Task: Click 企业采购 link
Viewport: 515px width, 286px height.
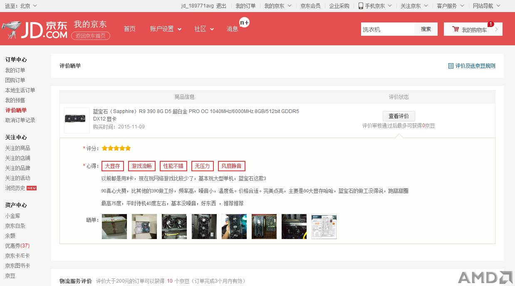Action: tap(339, 6)
